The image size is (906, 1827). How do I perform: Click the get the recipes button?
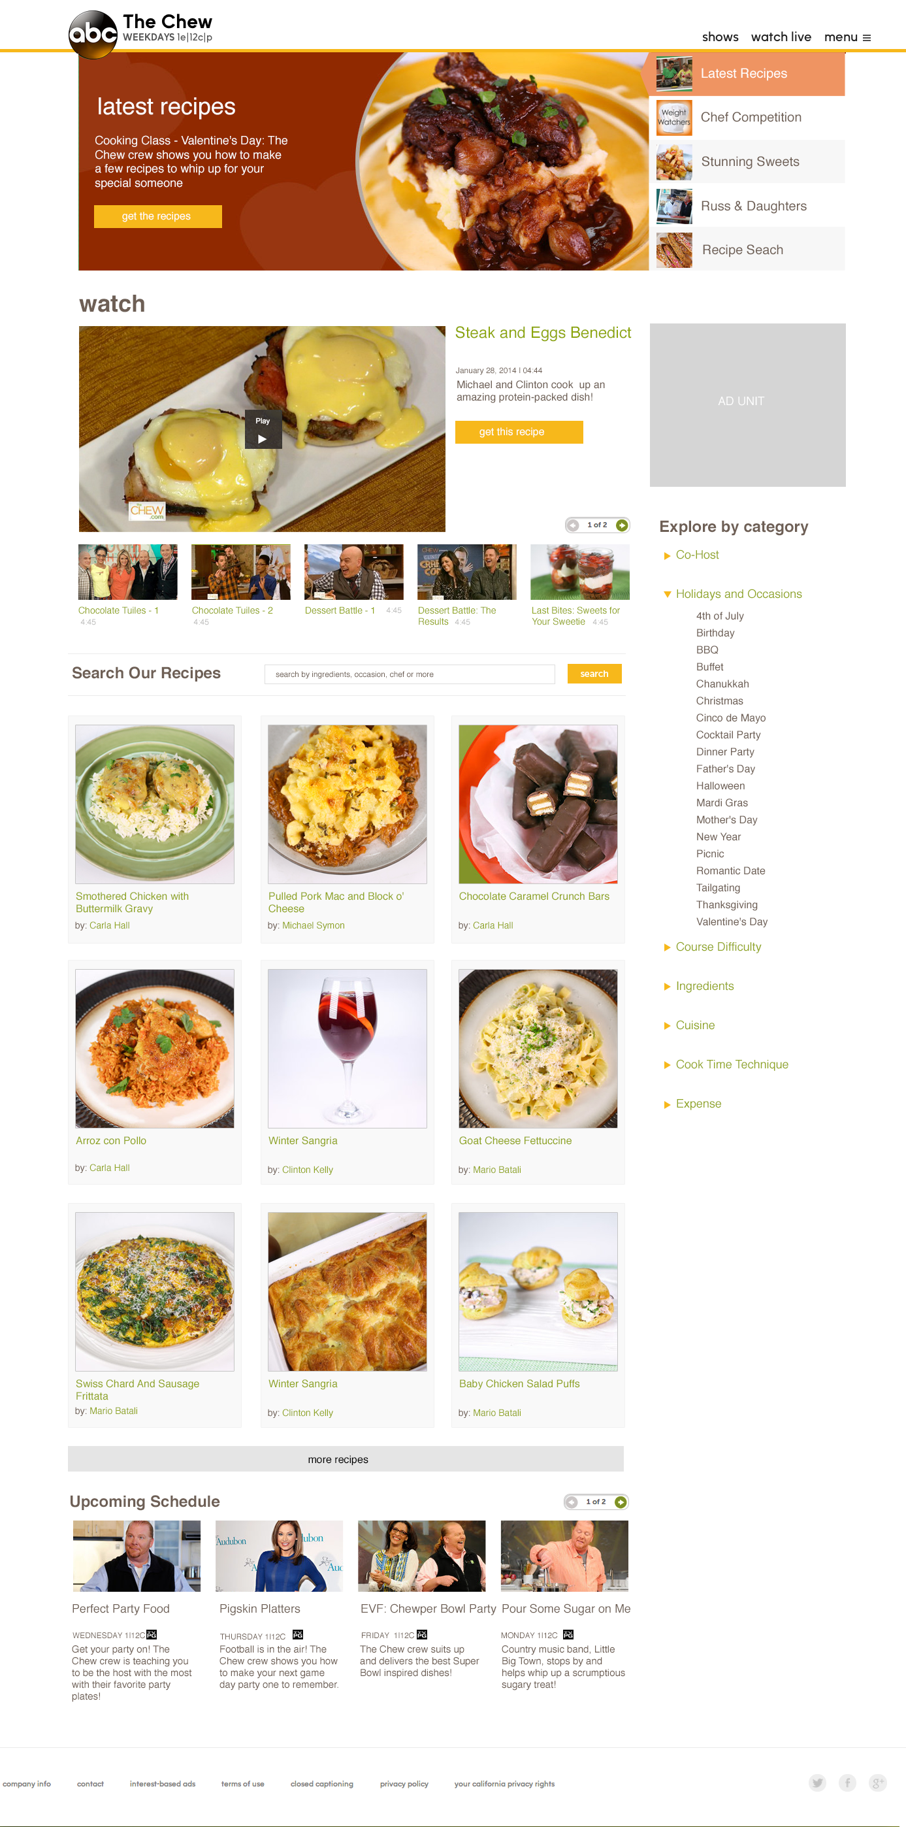[157, 216]
